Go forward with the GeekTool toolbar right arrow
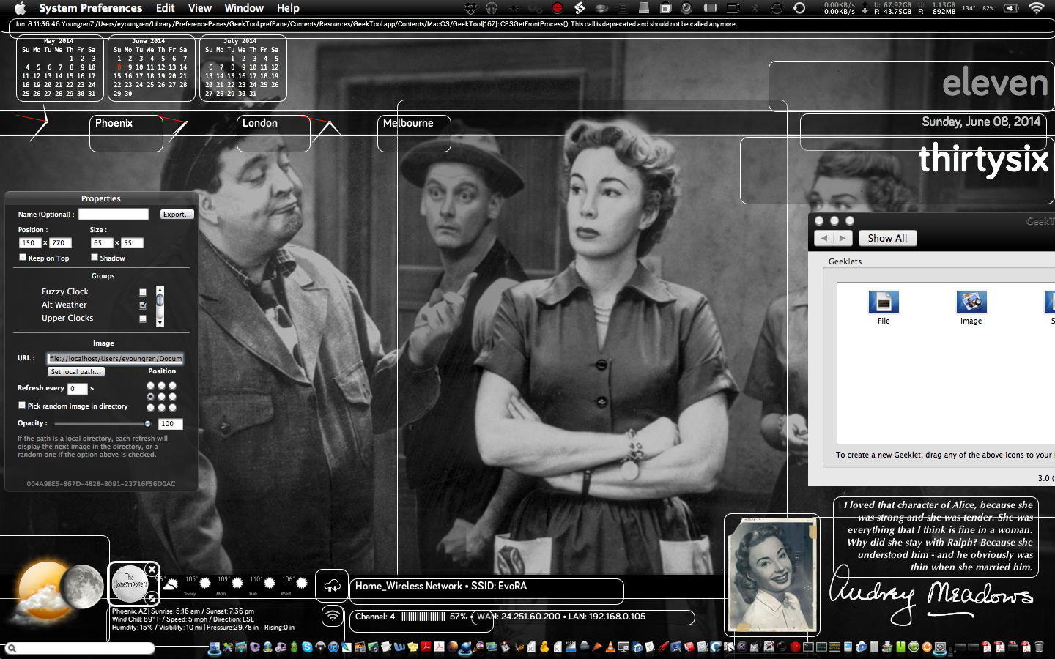 coord(843,238)
